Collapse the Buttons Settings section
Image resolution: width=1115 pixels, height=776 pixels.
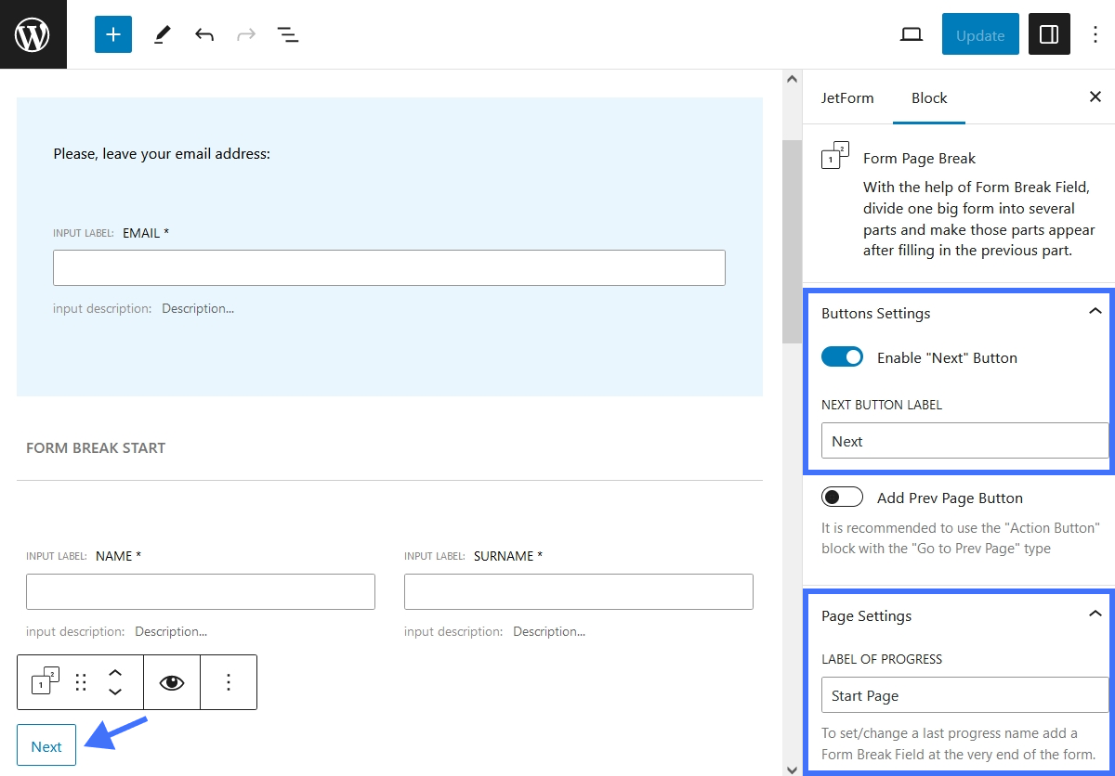pos(1095,311)
